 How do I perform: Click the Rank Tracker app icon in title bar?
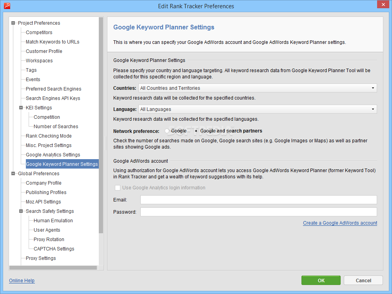7,6
